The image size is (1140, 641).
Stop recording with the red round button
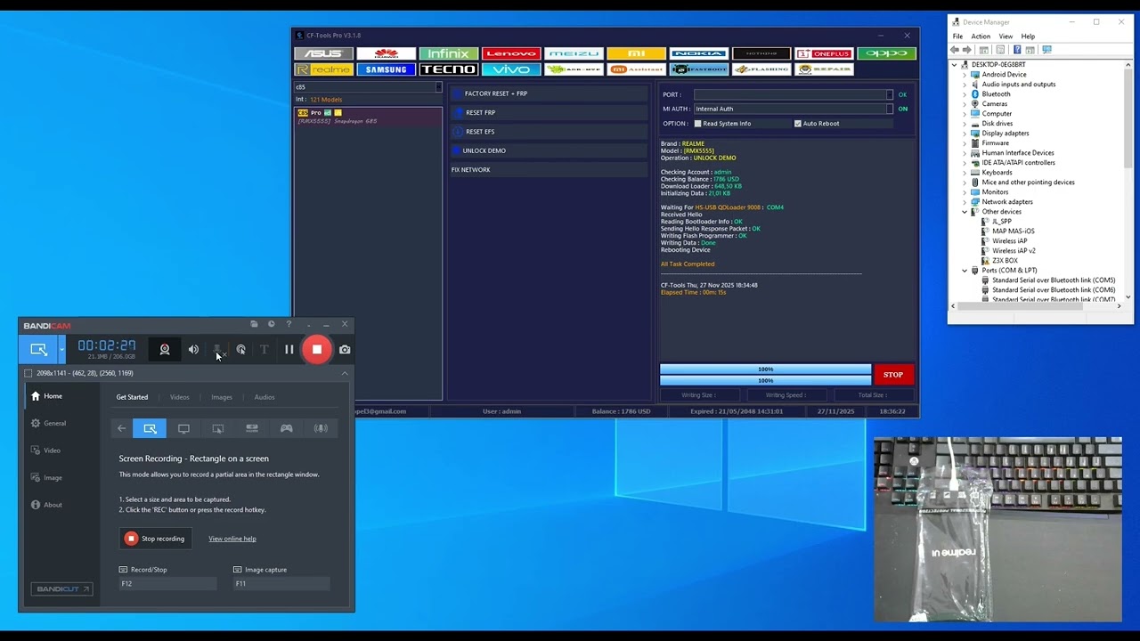[317, 350]
